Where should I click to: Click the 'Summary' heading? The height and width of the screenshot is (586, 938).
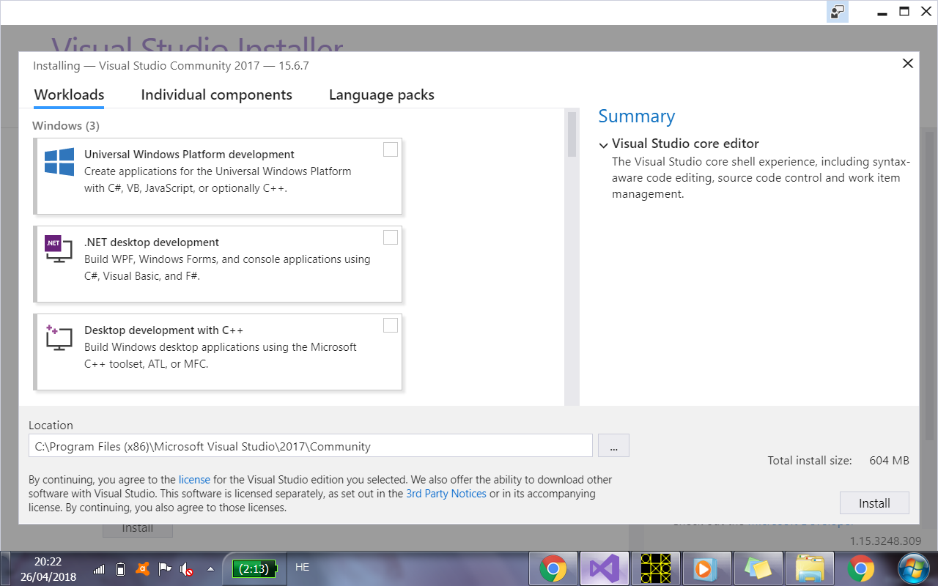pyautogui.click(x=637, y=116)
